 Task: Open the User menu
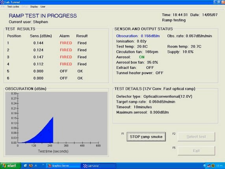pos(43,7)
